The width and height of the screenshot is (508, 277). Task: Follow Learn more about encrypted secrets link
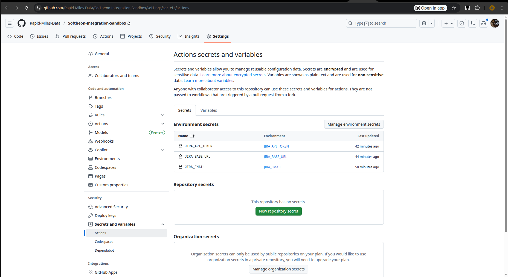coord(233,75)
